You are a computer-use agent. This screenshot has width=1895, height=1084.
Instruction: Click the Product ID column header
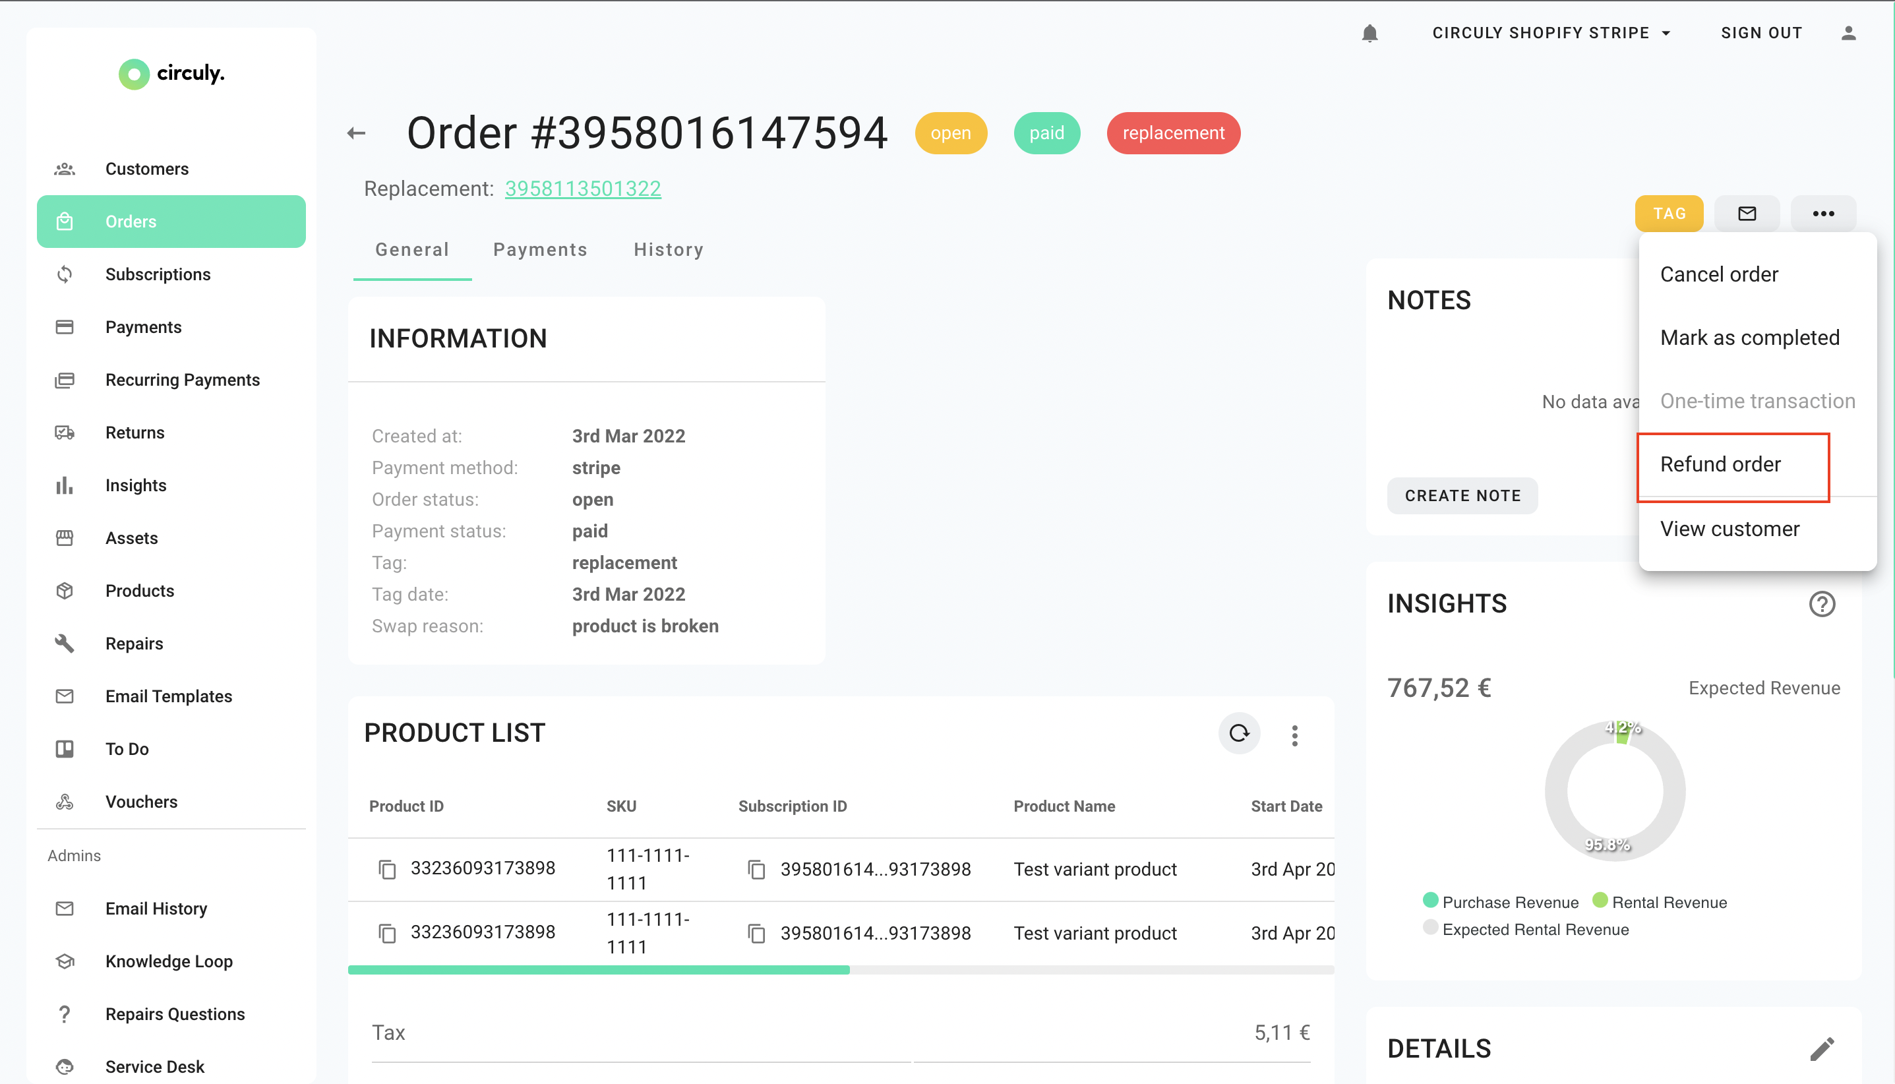406,806
